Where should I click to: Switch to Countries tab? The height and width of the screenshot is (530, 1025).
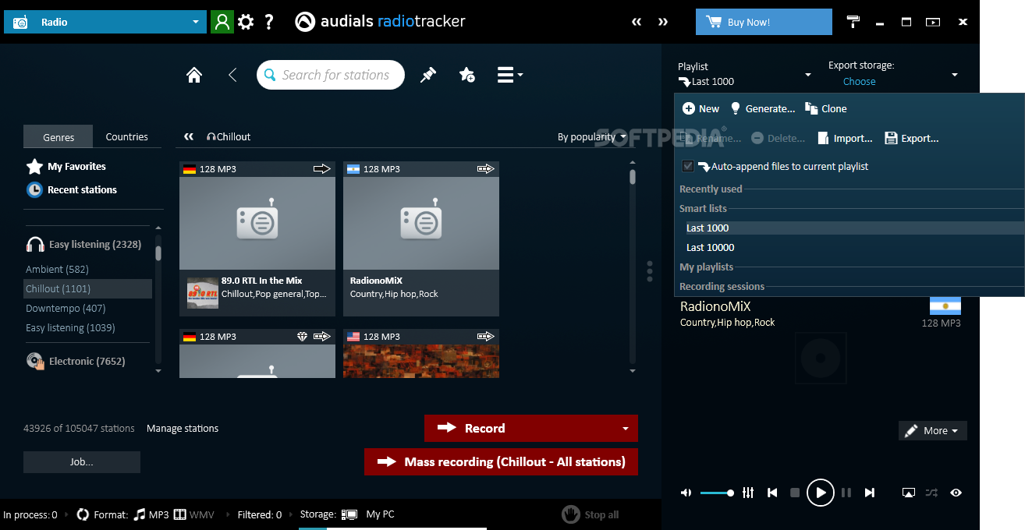[127, 136]
